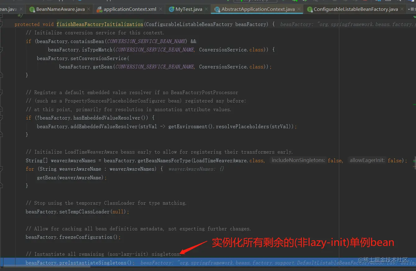
Task: Click the fold end marker under getBean(weaverAwareName)
Action: [1, 186]
